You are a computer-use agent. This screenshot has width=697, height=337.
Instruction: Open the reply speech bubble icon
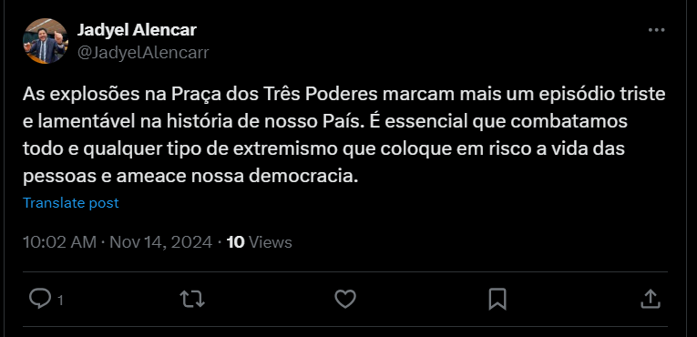point(40,299)
